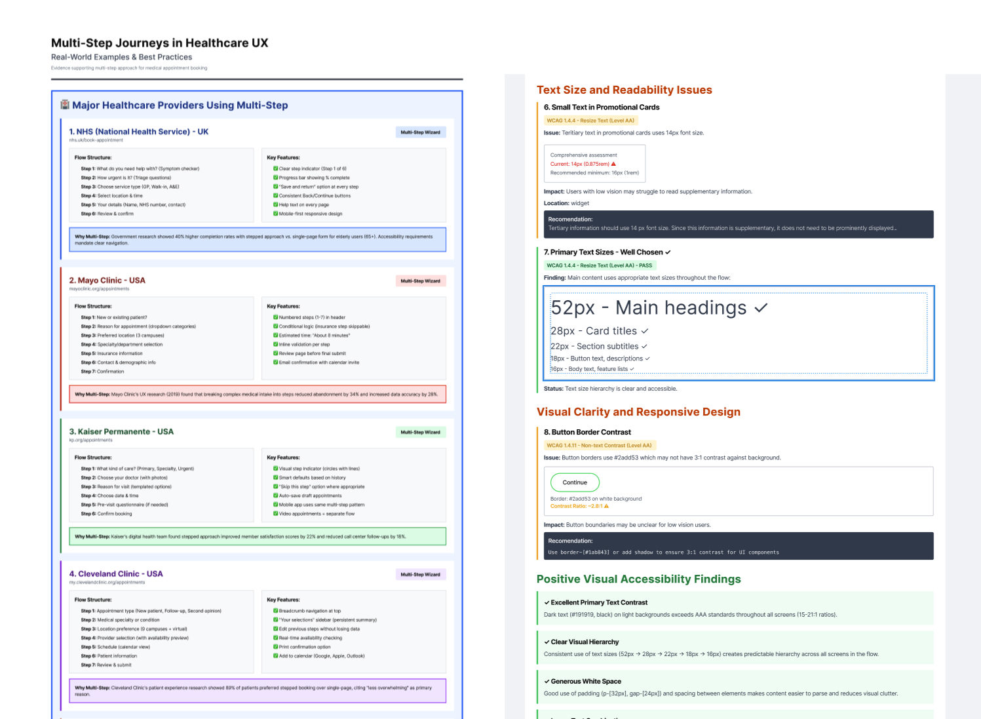The width and height of the screenshot is (981, 719).
Task: Click the WCAG 1.4.4 badge under Small Text in Promotional Cards
Action: tap(591, 121)
